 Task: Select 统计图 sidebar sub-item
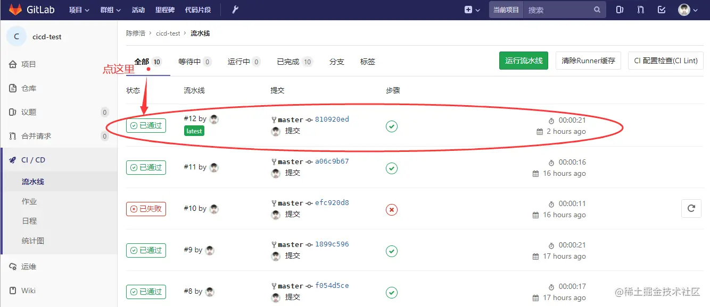pos(33,241)
